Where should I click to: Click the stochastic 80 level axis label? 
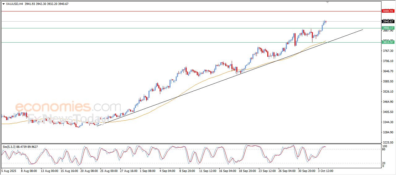(x=384, y=149)
